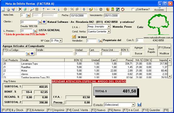Screen dimensions: 174x113
Task: Click the red circular ring icon
Action: tap(123, 9)
